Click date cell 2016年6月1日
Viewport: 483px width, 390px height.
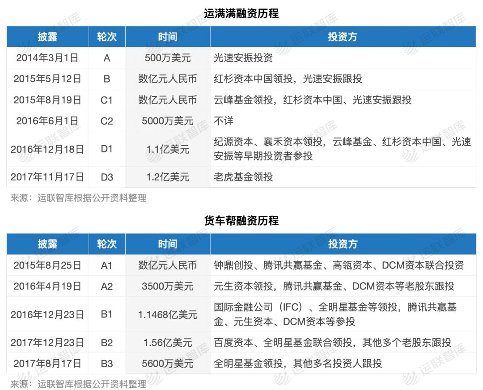47,121
